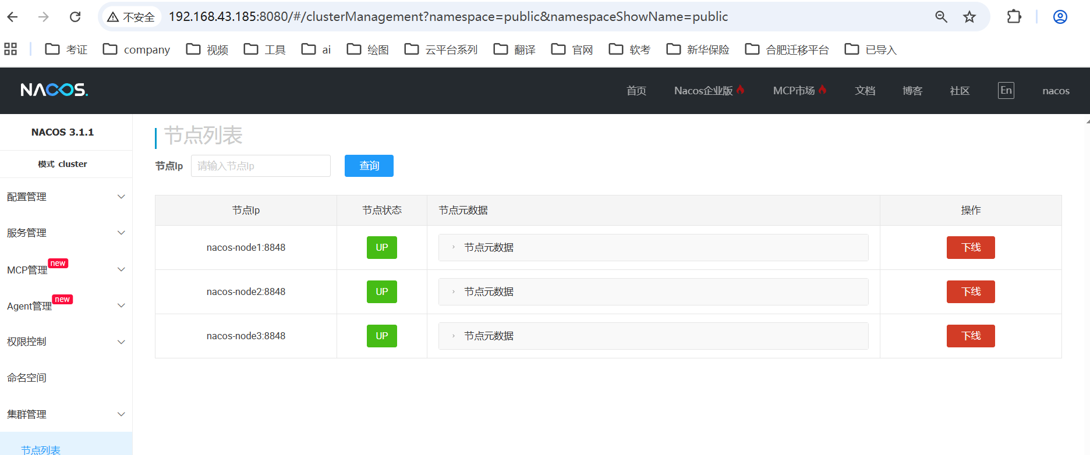This screenshot has height=455, width=1090.
Task: Click the browser forward arrow
Action: pyautogui.click(x=44, y=17)
